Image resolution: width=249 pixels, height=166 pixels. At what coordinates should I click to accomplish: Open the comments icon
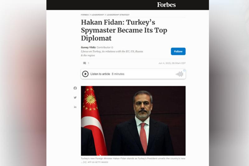[84, 63]
